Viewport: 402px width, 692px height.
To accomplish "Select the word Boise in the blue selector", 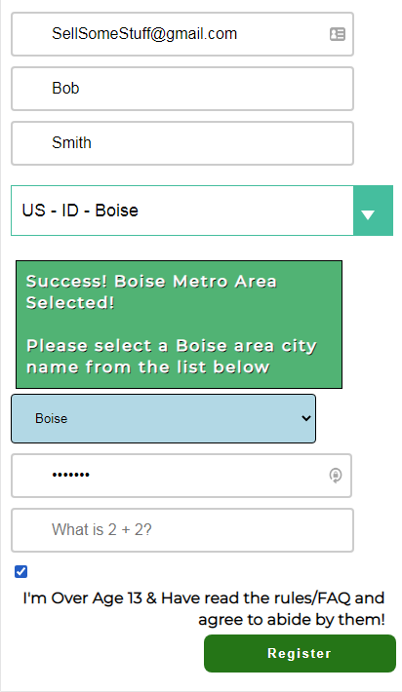I will [x=52, y=418].
